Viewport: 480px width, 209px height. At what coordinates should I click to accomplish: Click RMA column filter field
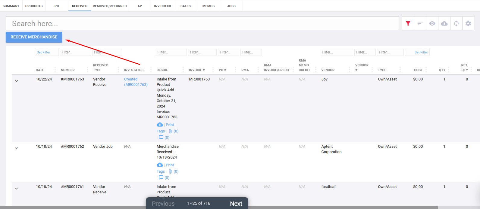pyautogui.click(x=251, y=52)
